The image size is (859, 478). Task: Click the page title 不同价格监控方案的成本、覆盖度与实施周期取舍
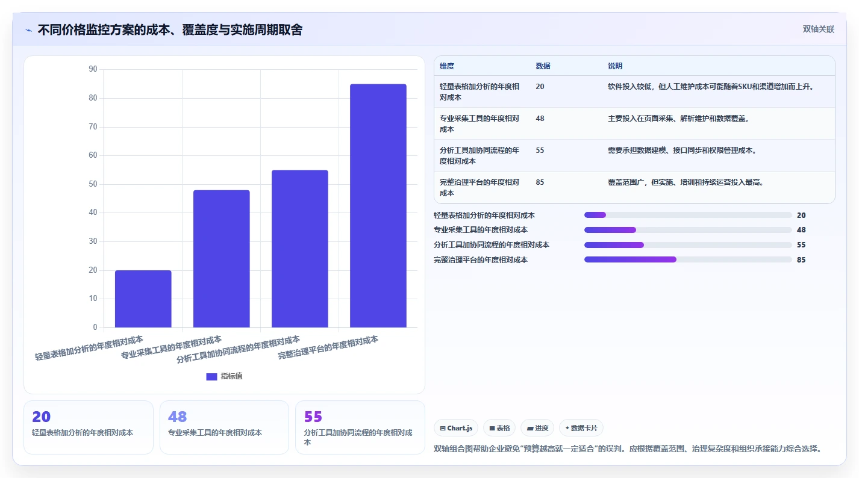coord(170,30)
